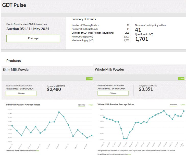Click the Summary of Results heading
Screen dimensions: 186x156
(84, 19)
